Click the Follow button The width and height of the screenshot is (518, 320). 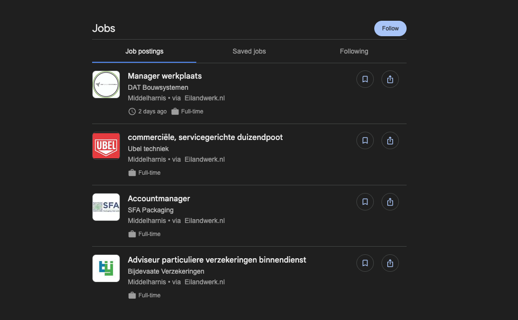tap(390, 28)
